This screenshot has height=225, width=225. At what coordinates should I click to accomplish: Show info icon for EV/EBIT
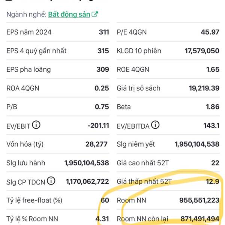[36, 125]
